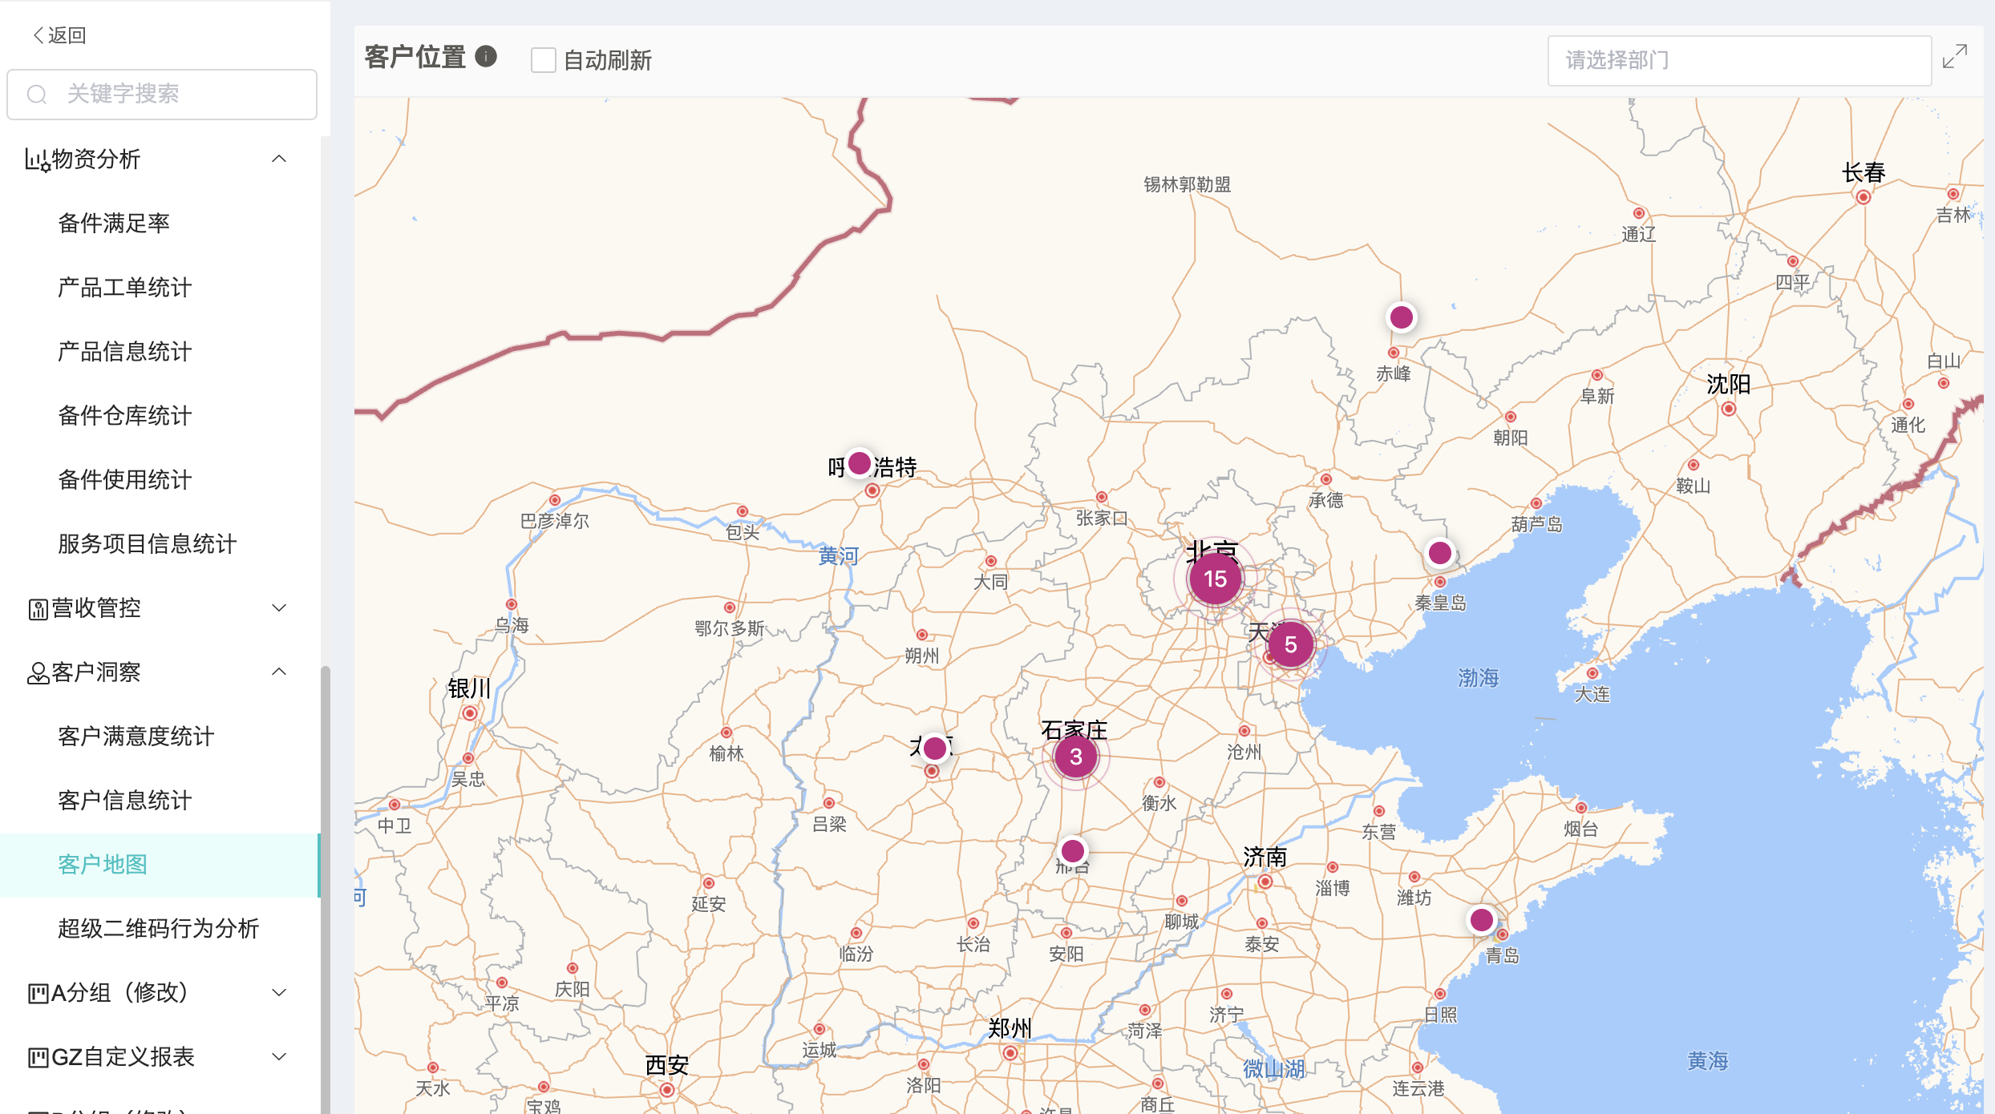The height and width of the screenshot is (1114, 1995).
Task: Open the Tianjin cluster marker 5
Action: point(1290,644)
